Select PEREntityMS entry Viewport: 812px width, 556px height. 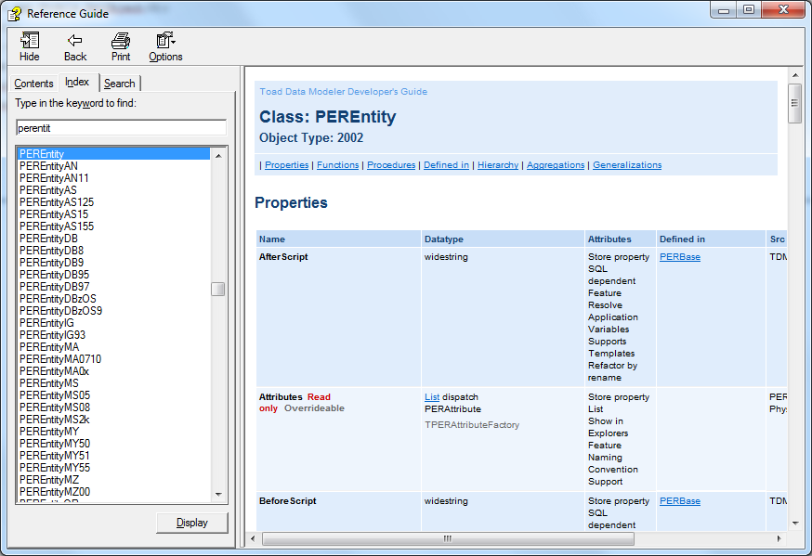49,382
